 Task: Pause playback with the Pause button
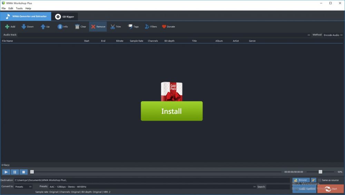pos(15,172)
